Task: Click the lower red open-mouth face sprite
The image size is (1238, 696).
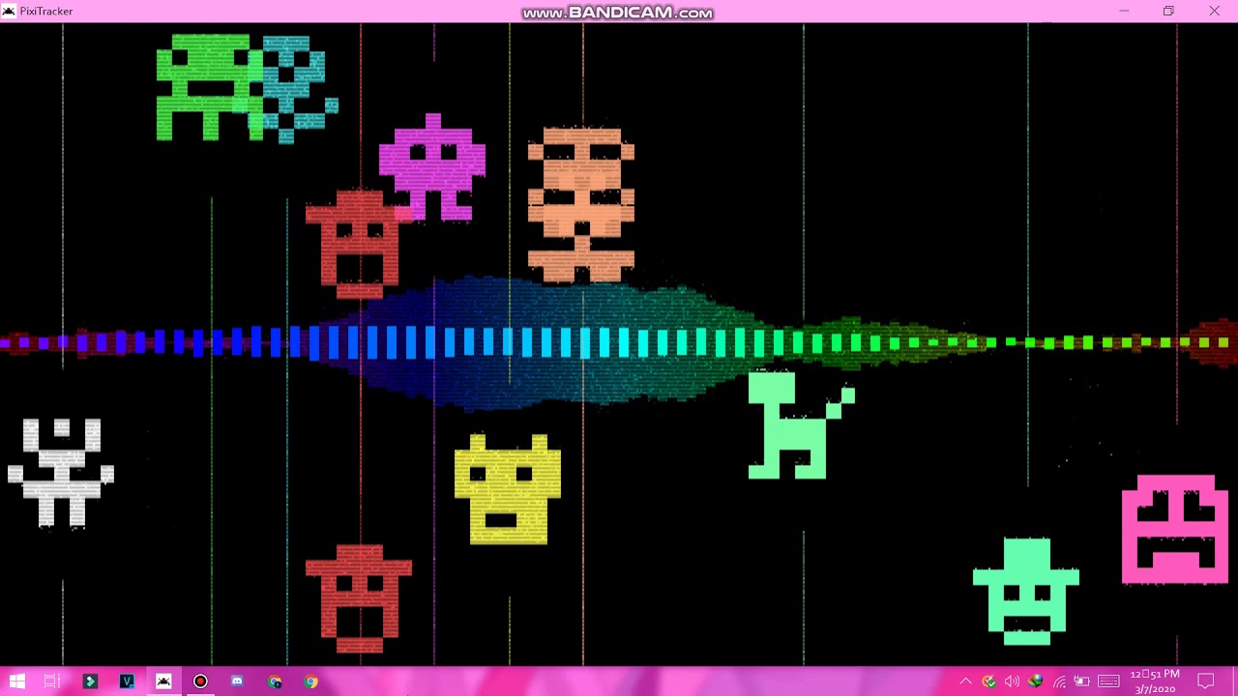Action: [359, 599]
